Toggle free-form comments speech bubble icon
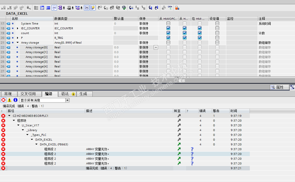This screenshot has height=182, width=295. click(54, 8)
